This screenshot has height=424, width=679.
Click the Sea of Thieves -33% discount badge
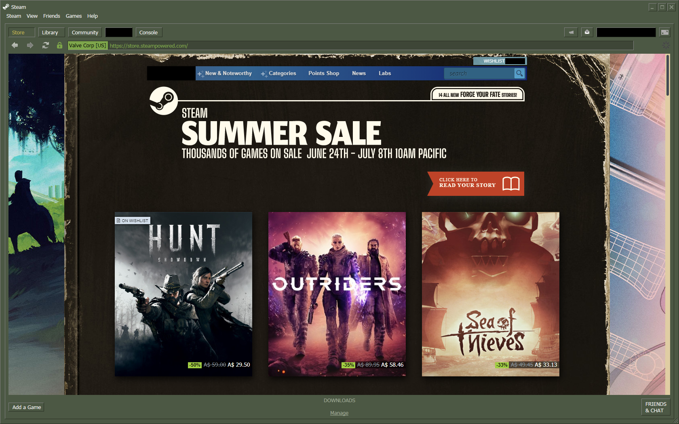pyautogui.click(x=502, y=365)
